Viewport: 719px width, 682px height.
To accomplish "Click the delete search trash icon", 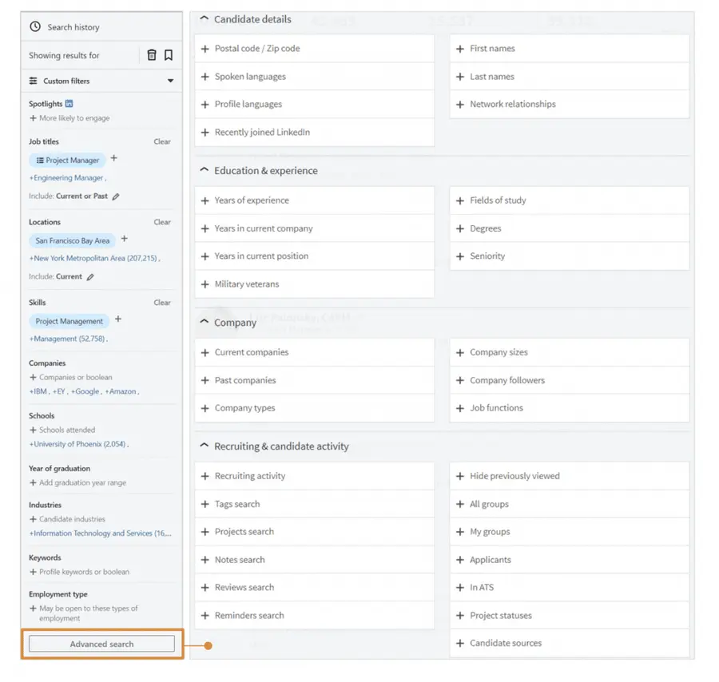I will point(151,54).
